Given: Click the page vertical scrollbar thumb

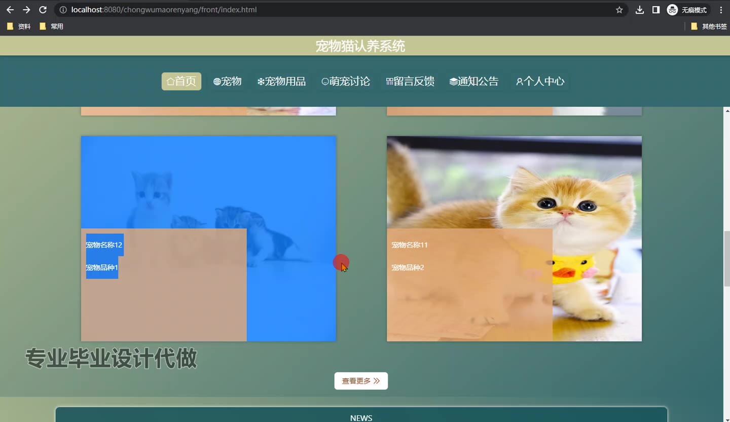Looking at the screenshot, I should [727, 259].
